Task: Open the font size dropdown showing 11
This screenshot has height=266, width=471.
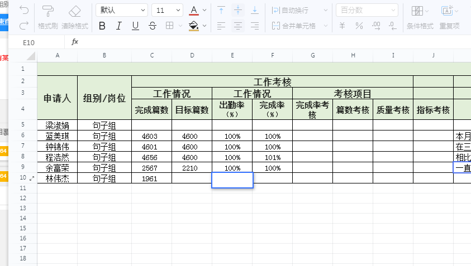Action: [x=167, y=10]
